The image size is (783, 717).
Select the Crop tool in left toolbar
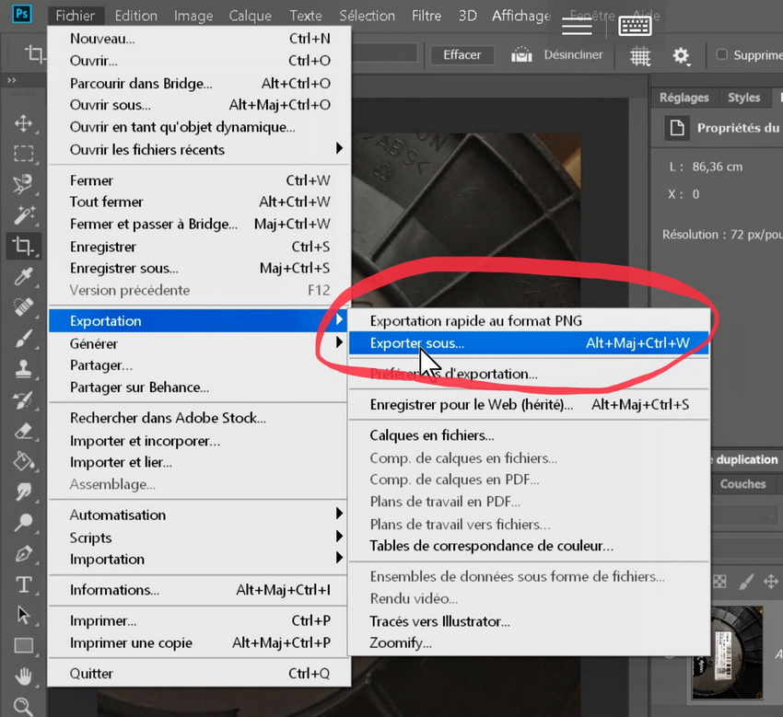point(23,246)
